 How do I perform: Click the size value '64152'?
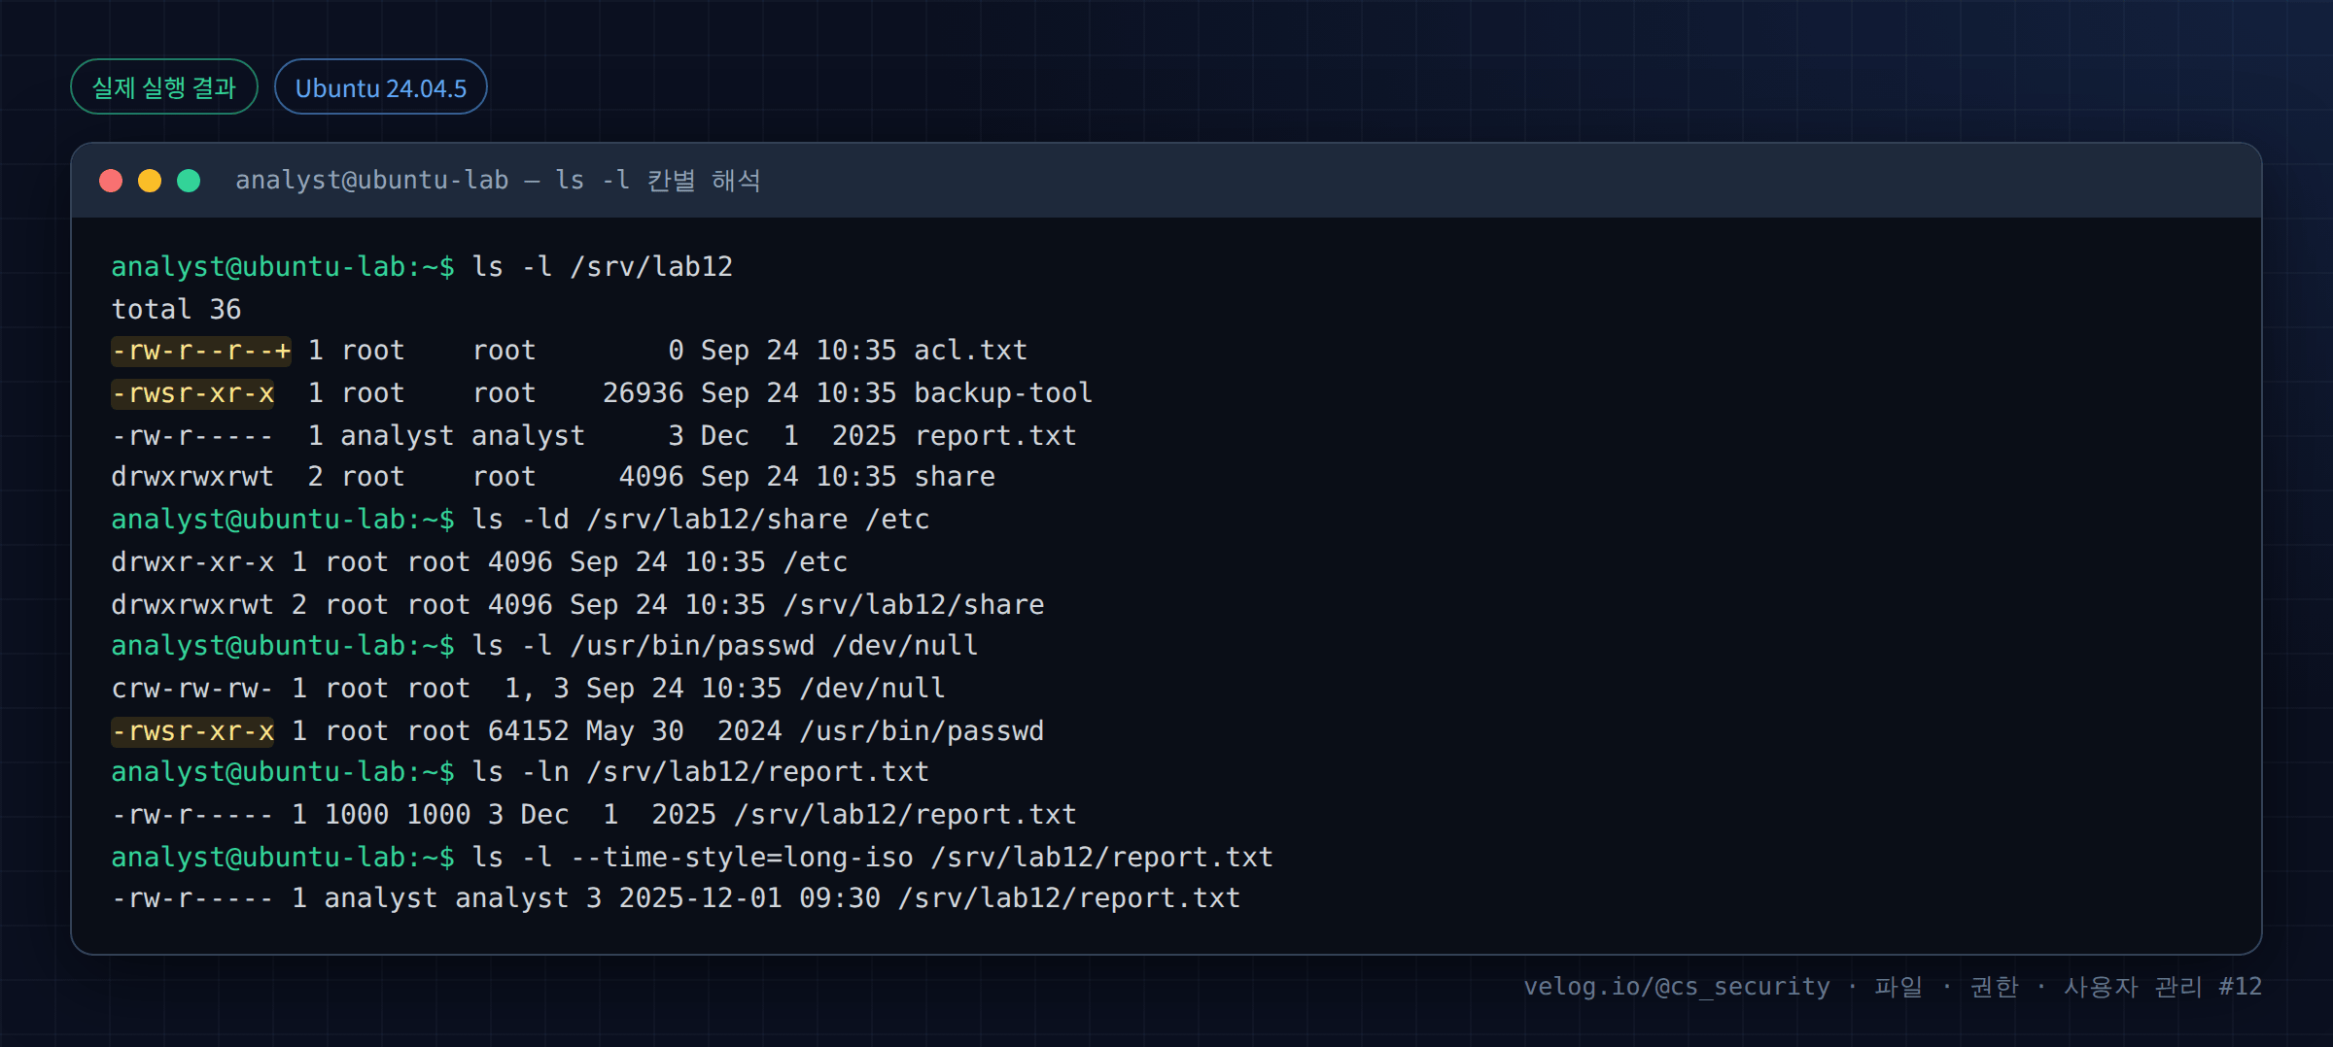pos(528,731)
